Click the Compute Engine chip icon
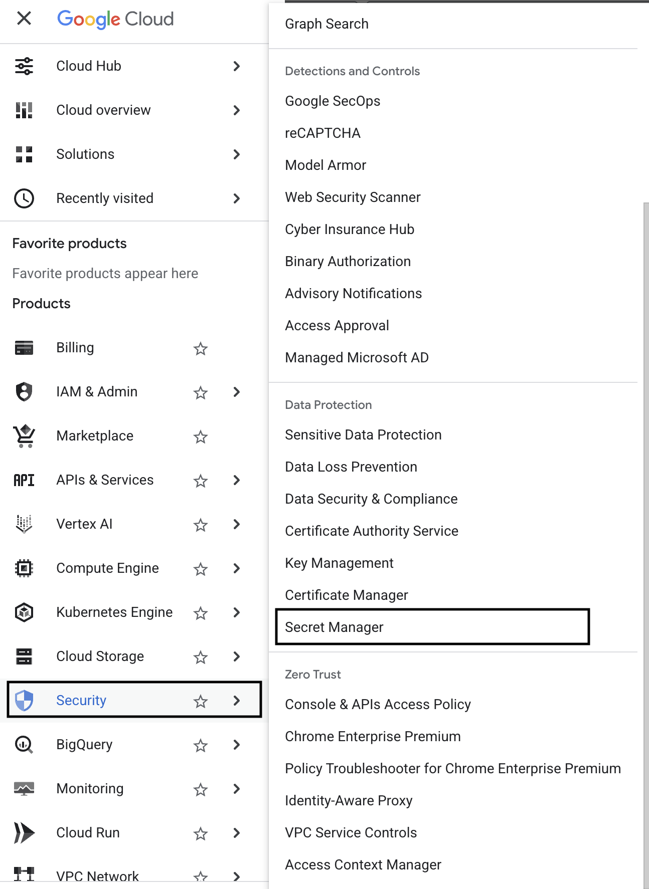The image size is (649, 889). click(24, 568)
